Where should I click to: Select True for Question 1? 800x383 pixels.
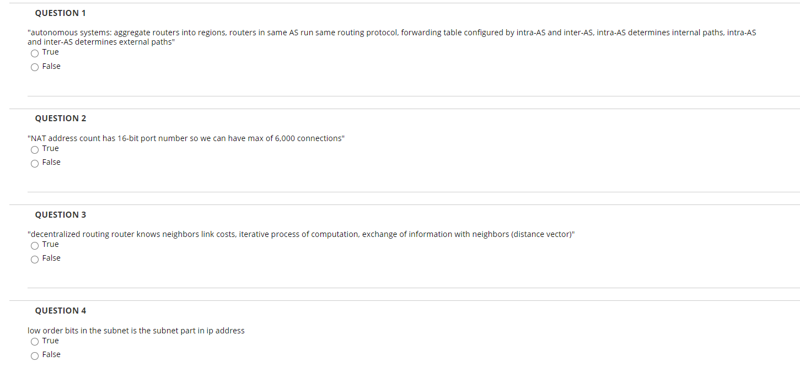click(x=34, y=53)
